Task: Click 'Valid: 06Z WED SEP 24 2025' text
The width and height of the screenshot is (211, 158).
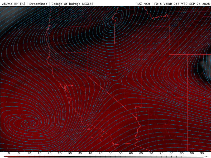Action: [187, 4]
